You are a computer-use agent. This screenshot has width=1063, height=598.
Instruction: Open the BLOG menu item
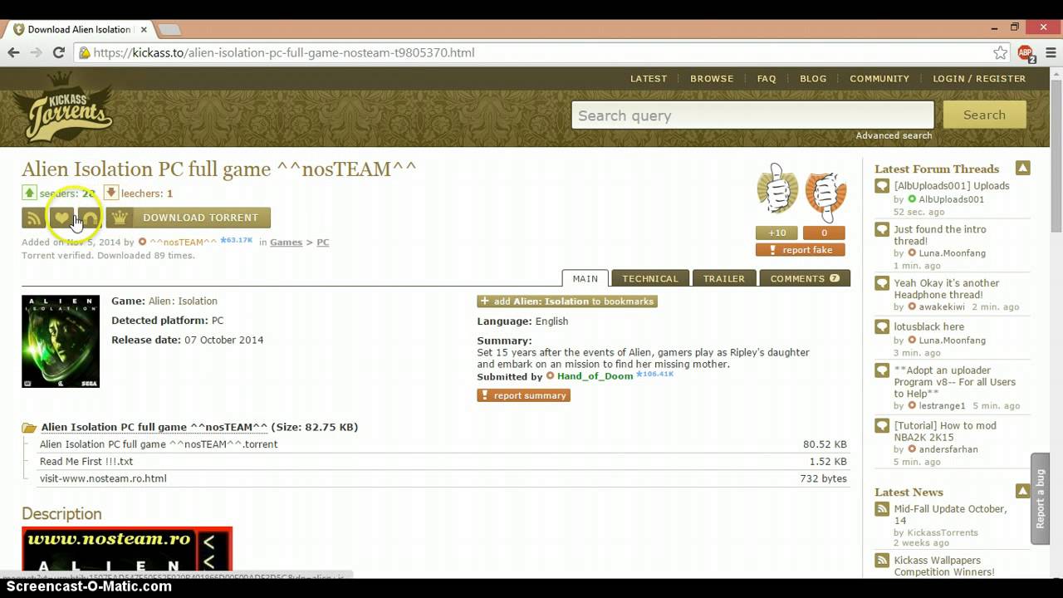click(x=813, y=79)
